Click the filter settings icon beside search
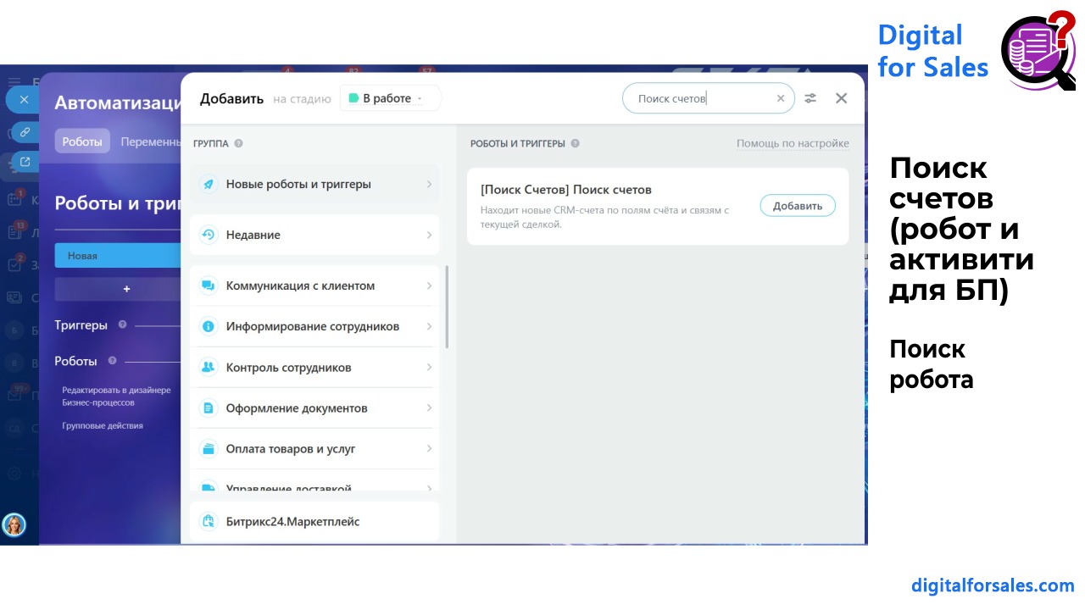 810,98
